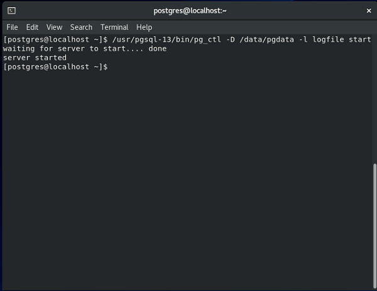The height and width of the screenshot is (291, 377).
Task: Click the waiting for server to start line
Action: [x=85, y=48]
